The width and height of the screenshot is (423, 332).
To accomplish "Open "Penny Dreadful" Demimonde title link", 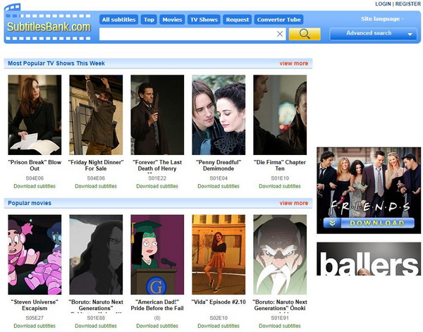I will tap(219, 166).
